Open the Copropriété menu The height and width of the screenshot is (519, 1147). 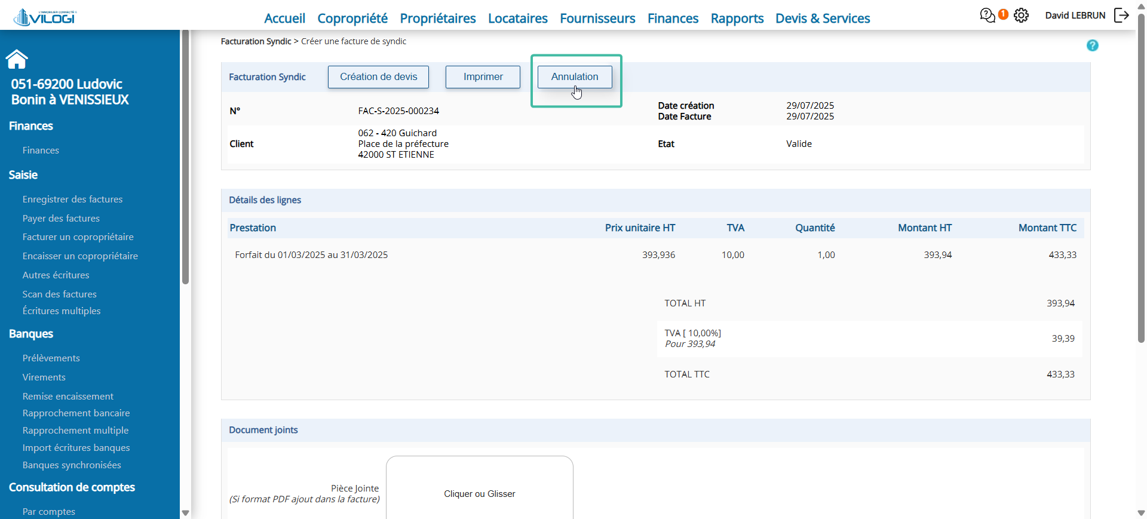(x=352, y=19)
